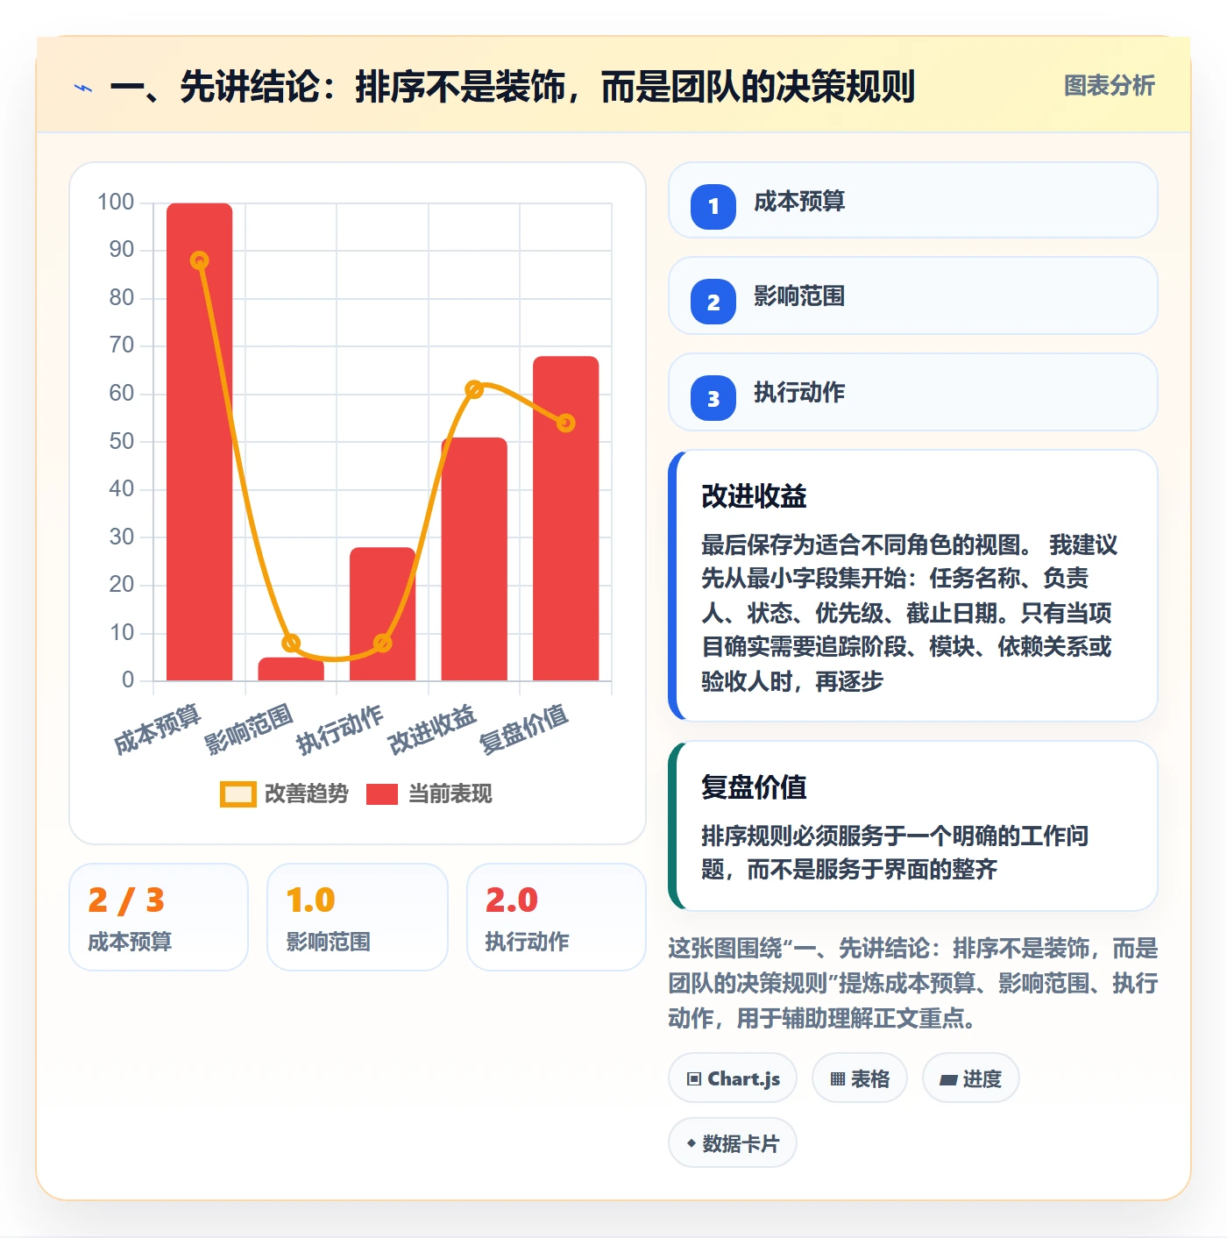Click the paragraph starting 排序规则必须服务于

(x=895, y=852)
